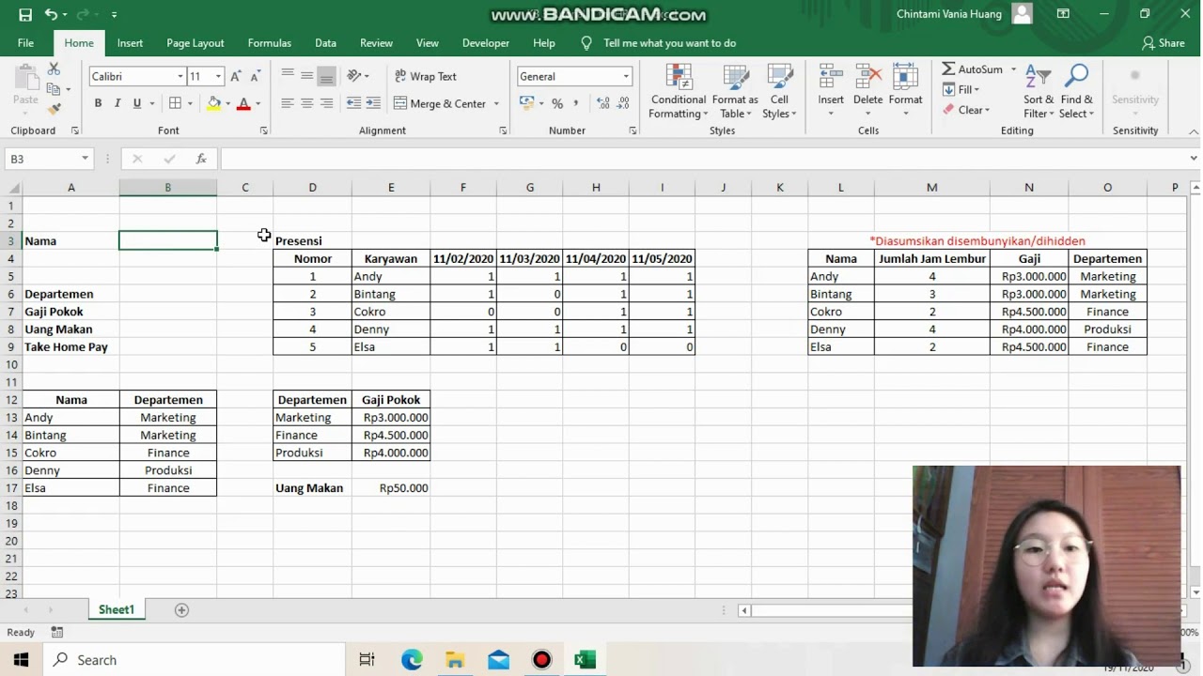Screen dimensions: 1203x676
Task: Apply the red Font Color button
Action: 243,103
